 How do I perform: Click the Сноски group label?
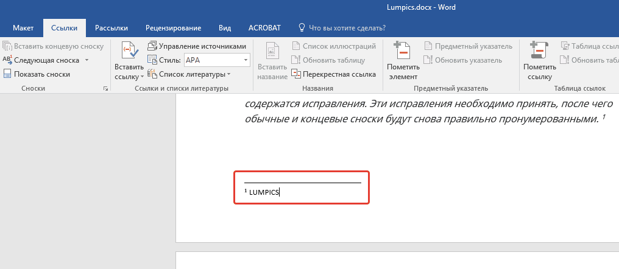[x=33, y=88]
